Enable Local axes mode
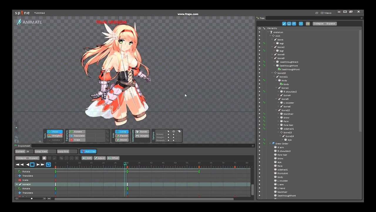Screen dimensions: 376x212 (122, 132)
